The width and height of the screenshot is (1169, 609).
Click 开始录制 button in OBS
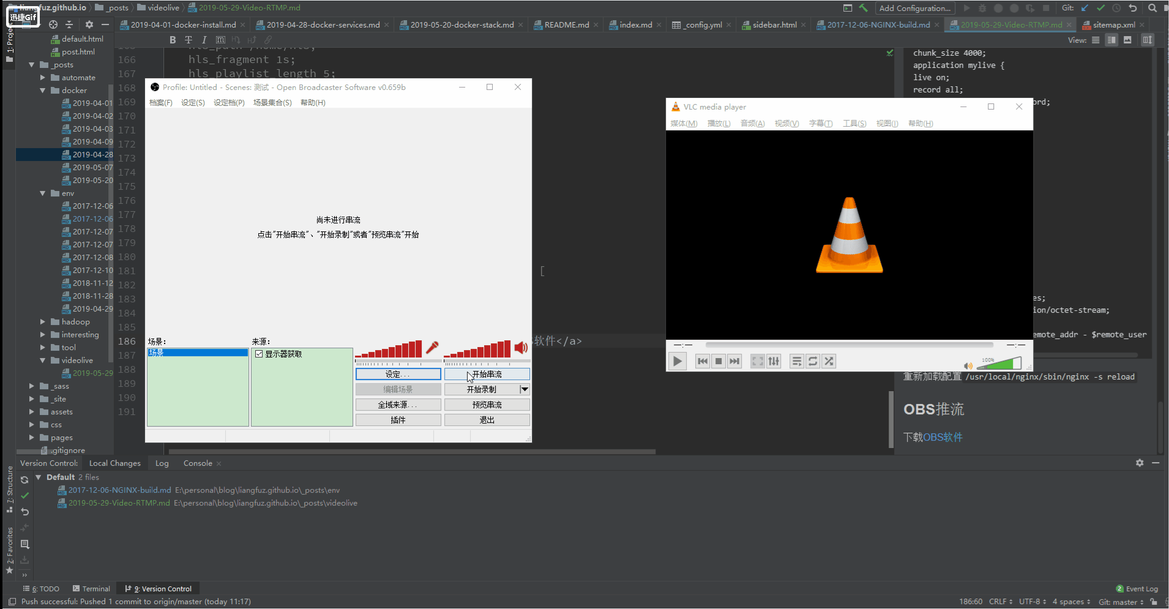coord(482,389)
